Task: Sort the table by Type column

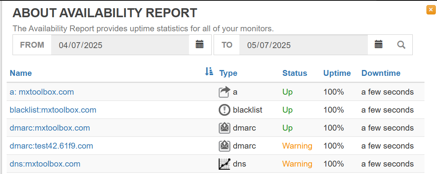Action: point(228,73)
